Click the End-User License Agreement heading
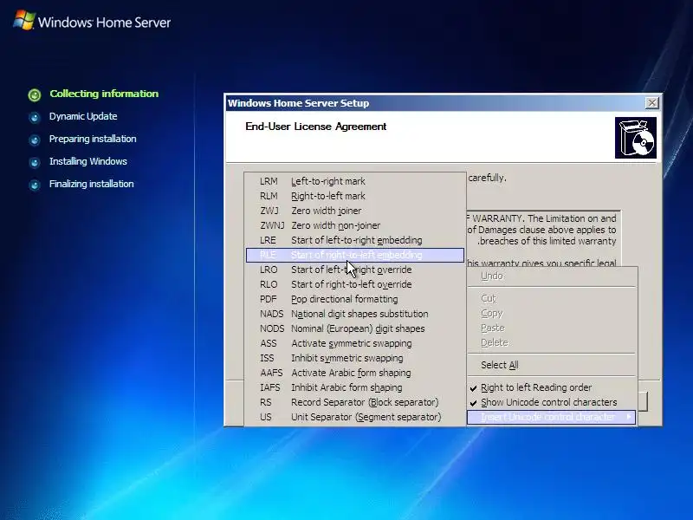The width and height of the screenshot is (693, 520). coord(315,127)
